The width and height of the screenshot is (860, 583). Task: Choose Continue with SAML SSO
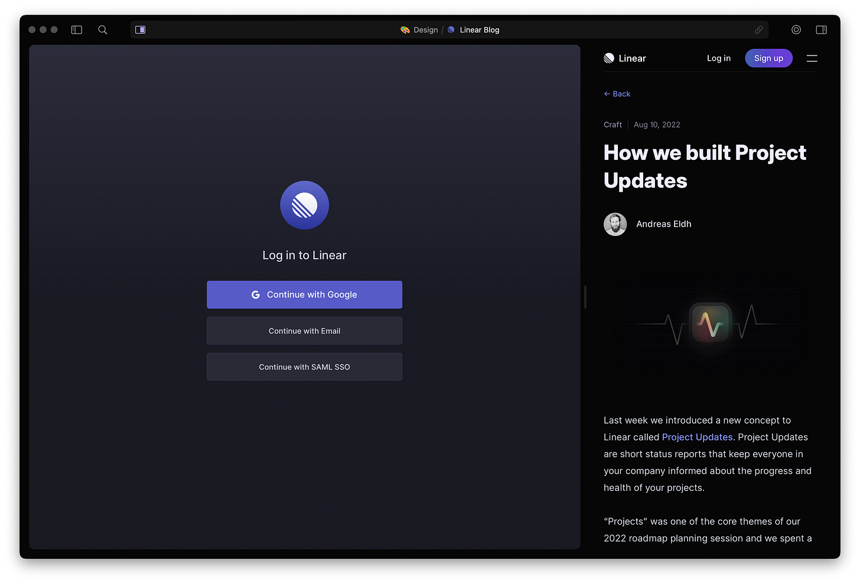[305, 367]
